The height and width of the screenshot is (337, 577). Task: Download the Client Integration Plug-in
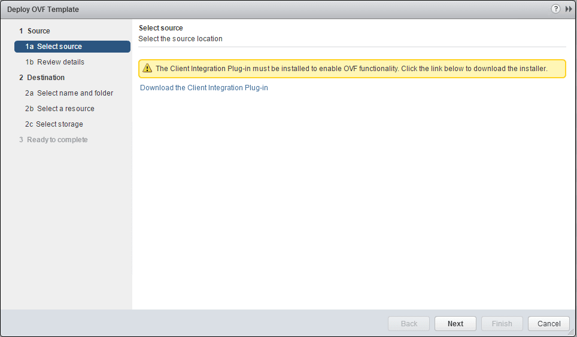coord(204,88)
